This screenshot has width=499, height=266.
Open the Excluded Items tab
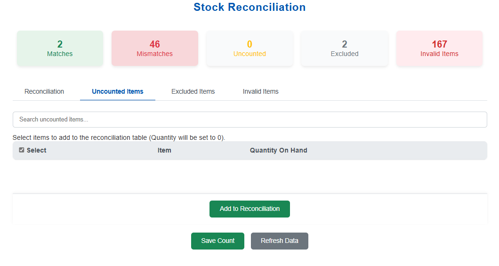(193, 91)
